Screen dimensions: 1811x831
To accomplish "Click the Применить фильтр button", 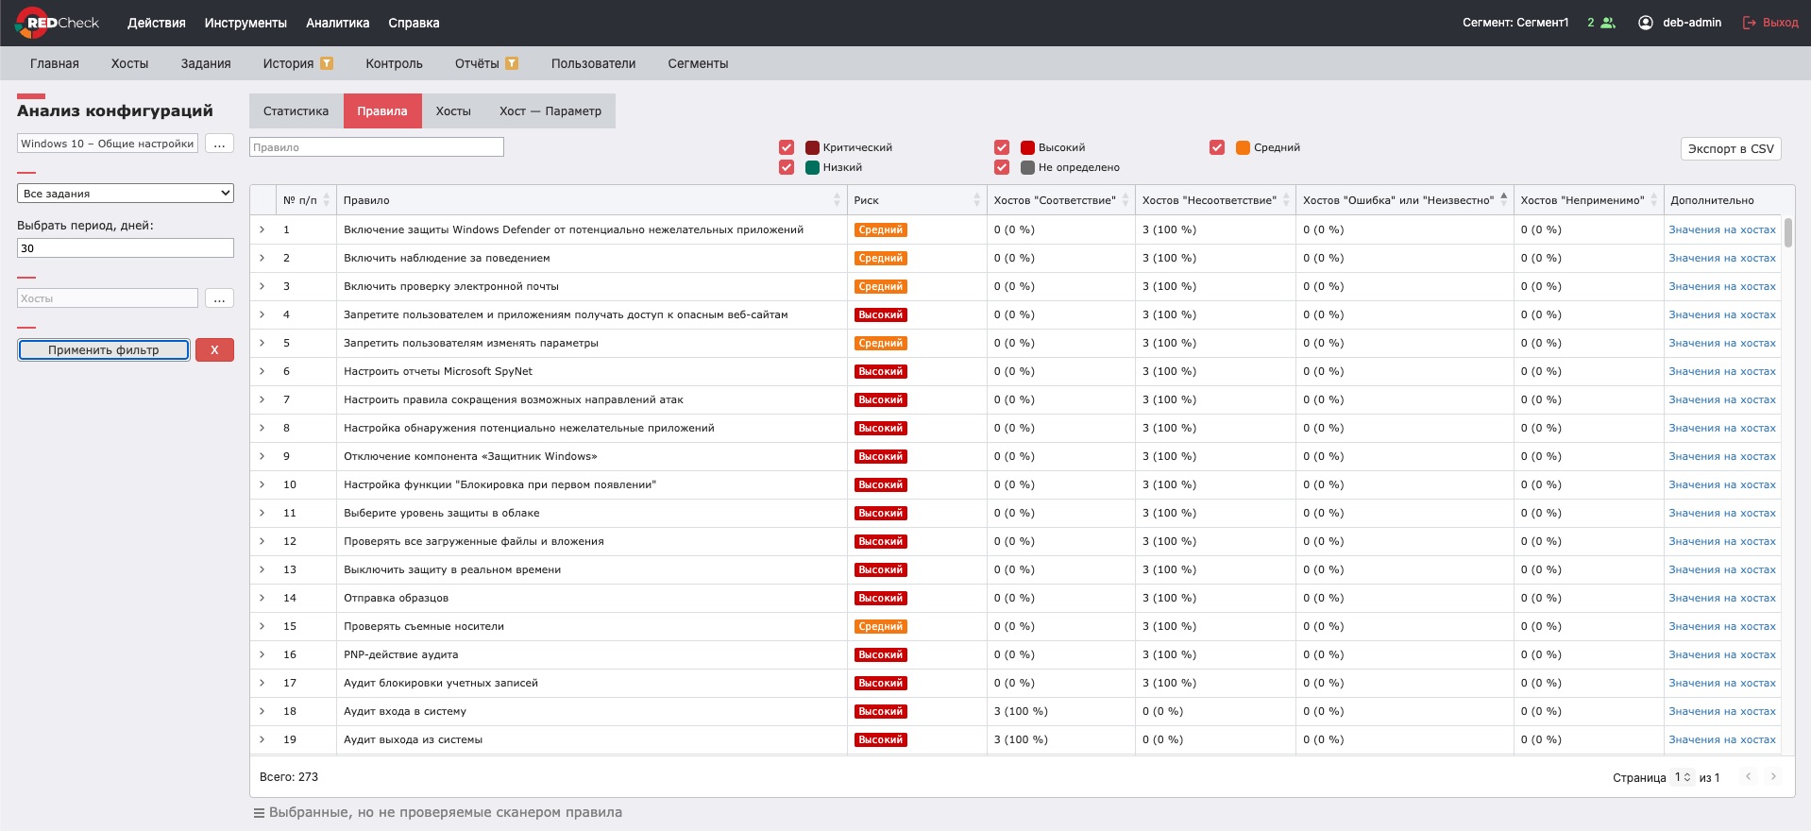I will (x=104, y=350).
